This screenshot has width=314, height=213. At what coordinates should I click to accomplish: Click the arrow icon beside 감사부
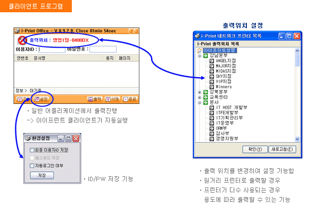[211, 134]
